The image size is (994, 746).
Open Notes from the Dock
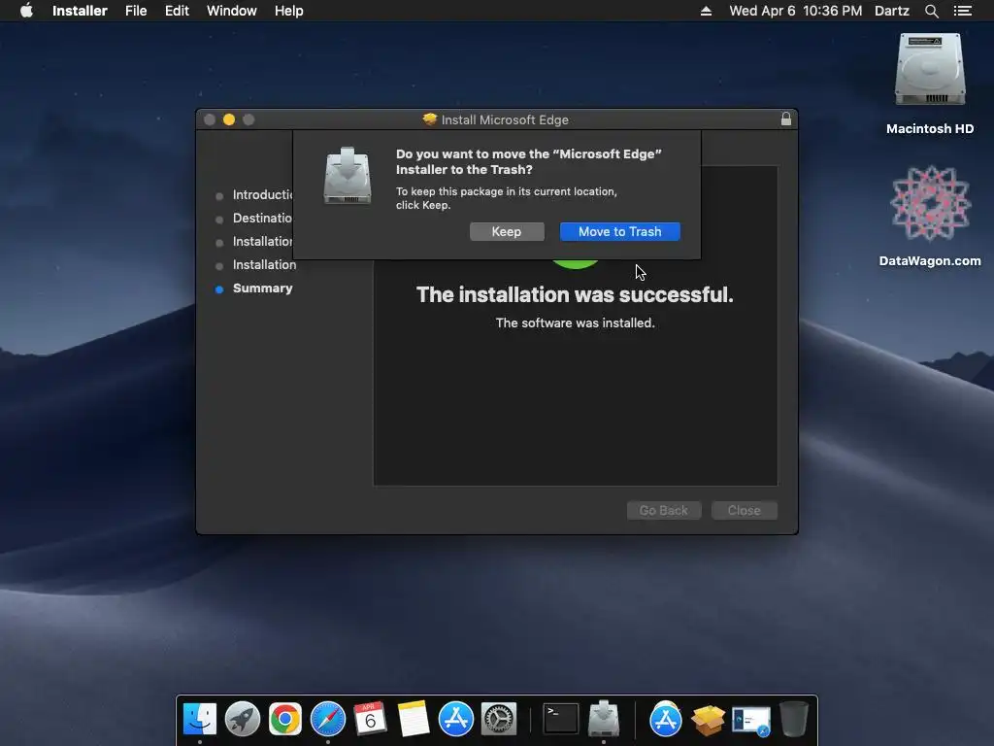414,719
